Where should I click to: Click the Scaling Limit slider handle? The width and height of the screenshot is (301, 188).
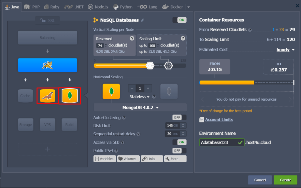coord(168,66)
